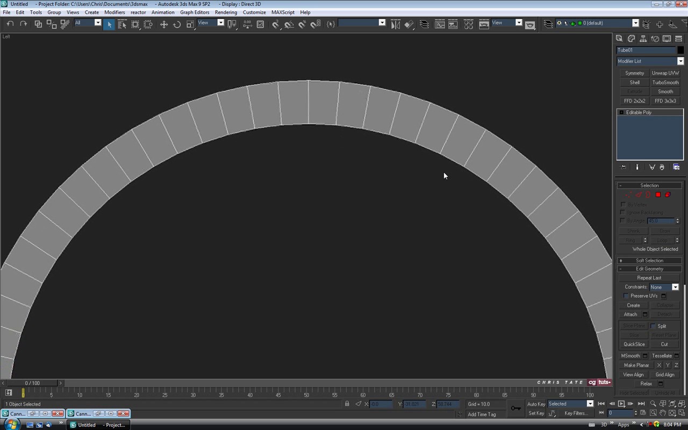Open the Rendering menu
The height and width of the screenshot is (430, 688).
226,12
